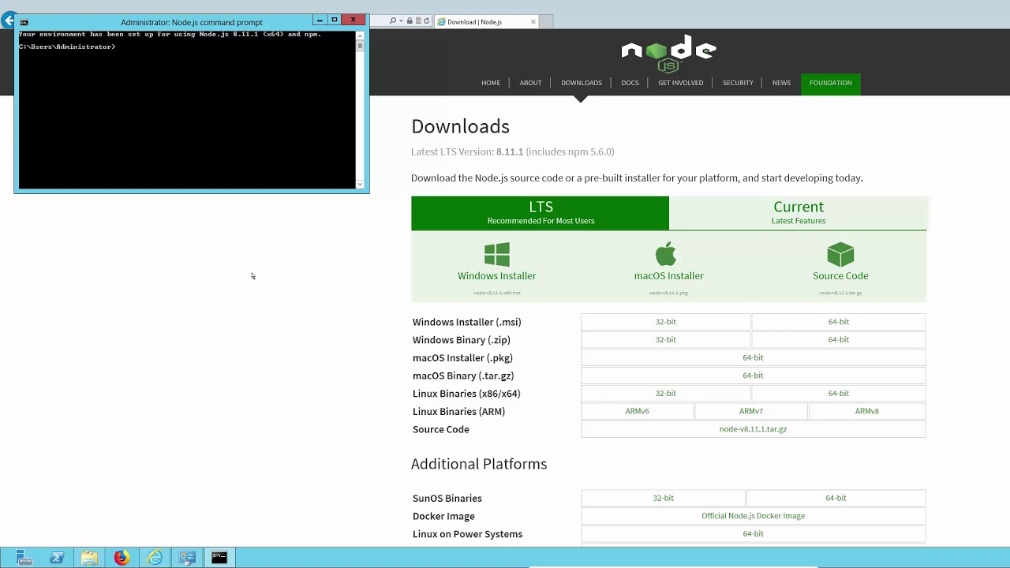Image resolution: width=1010 pixels, height=568 pixels.
Task: Select the Node.js command prompt taskbar icon
Action: [219, 558]
